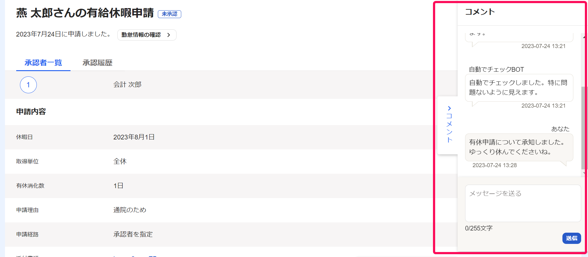The height and width of the screenshot is (257, 588).
Task: Click your 有休申請について承知しました comment
Action: pos(519,147)
